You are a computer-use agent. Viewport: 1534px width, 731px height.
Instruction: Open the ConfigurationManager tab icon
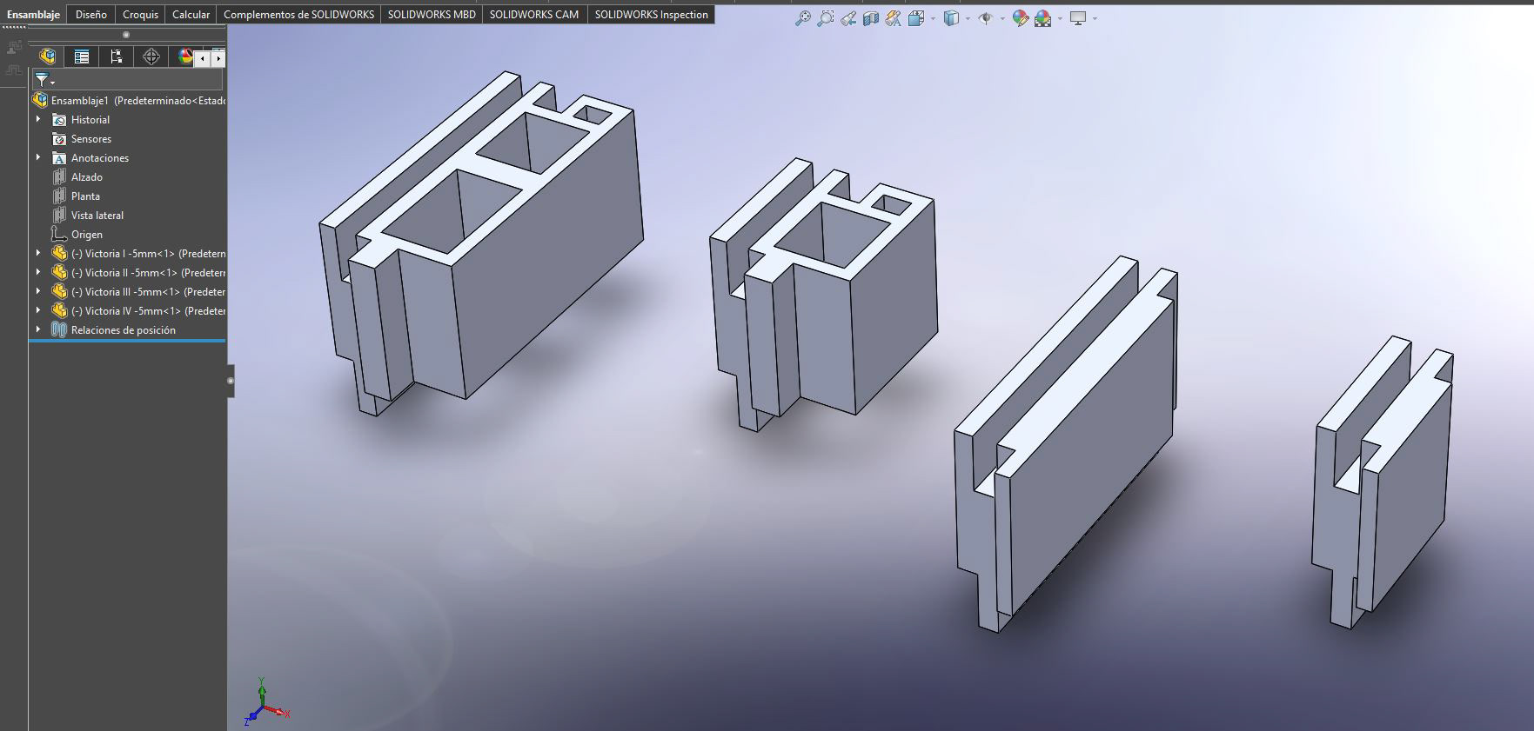116,56
